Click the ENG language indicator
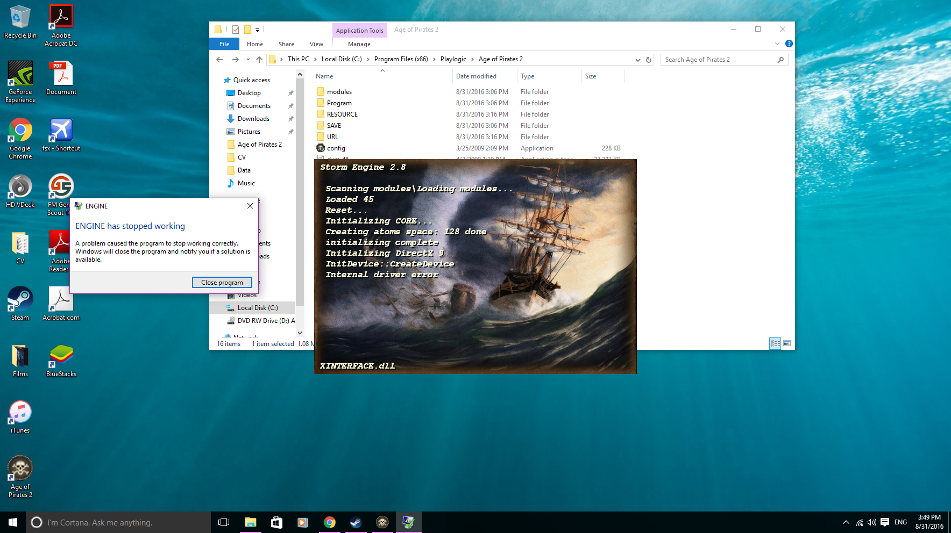The height and width of the screenshot is (533, 951). click(900, 522)
